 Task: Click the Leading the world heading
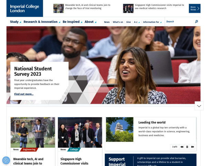coord(152,122)
